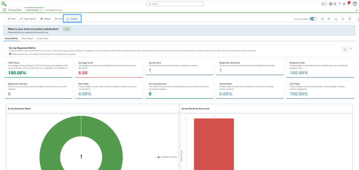This screenshot has height=170, width=359.
Task: Expand the Survey tab dropdown chevron
Action: (41, 10)
